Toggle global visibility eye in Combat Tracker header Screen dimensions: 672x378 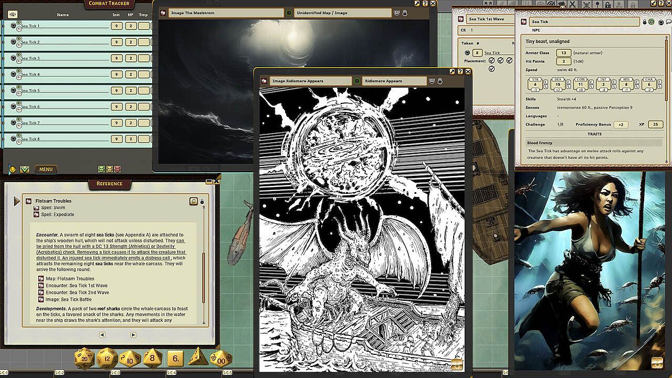[x=13, y=15]
